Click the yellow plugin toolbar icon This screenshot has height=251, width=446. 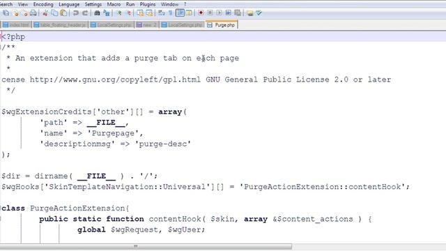[x=250, y=13]
